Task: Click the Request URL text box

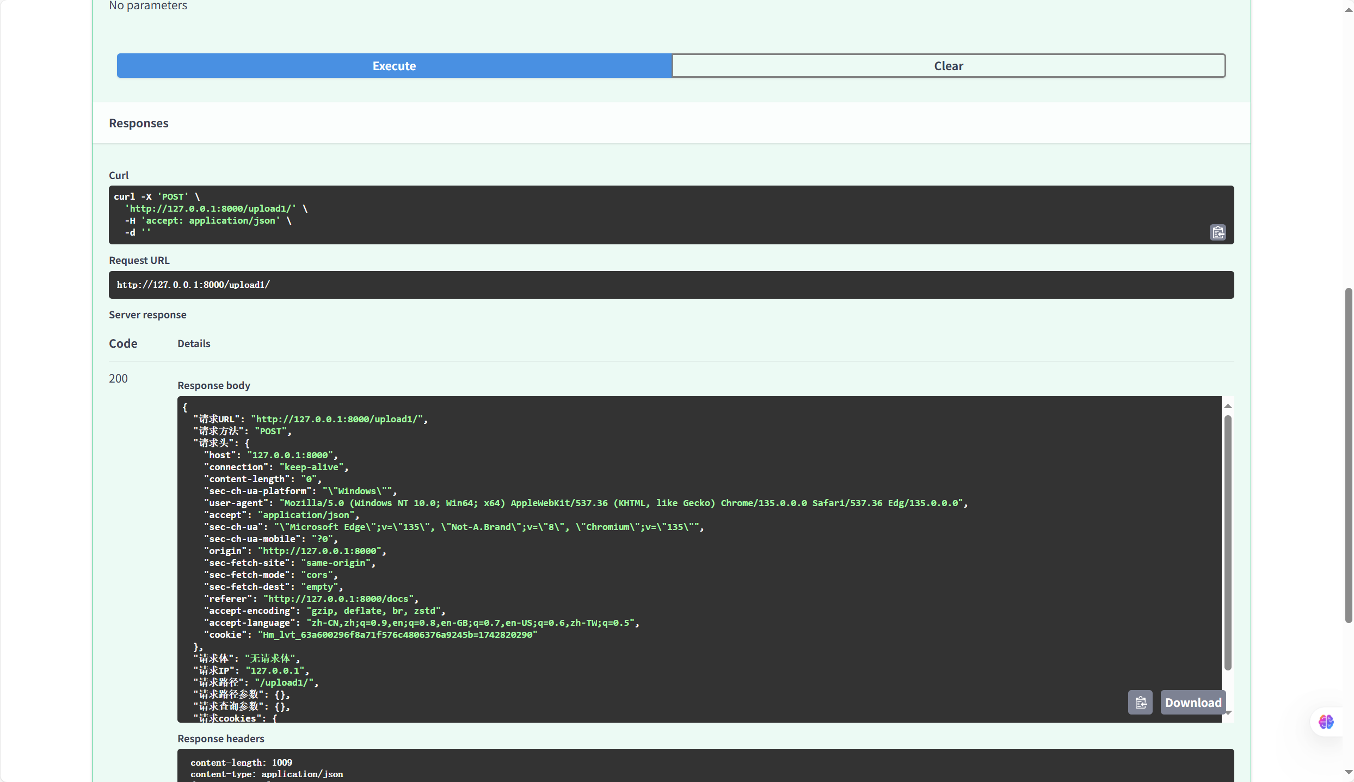Action: (671, 285)
